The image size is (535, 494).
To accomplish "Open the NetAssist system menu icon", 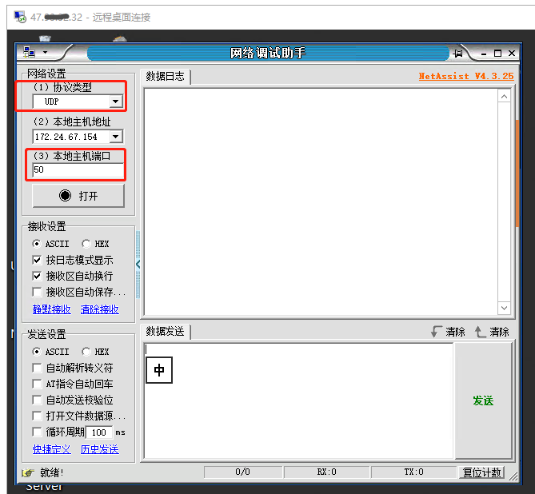I will click(29, 52).
